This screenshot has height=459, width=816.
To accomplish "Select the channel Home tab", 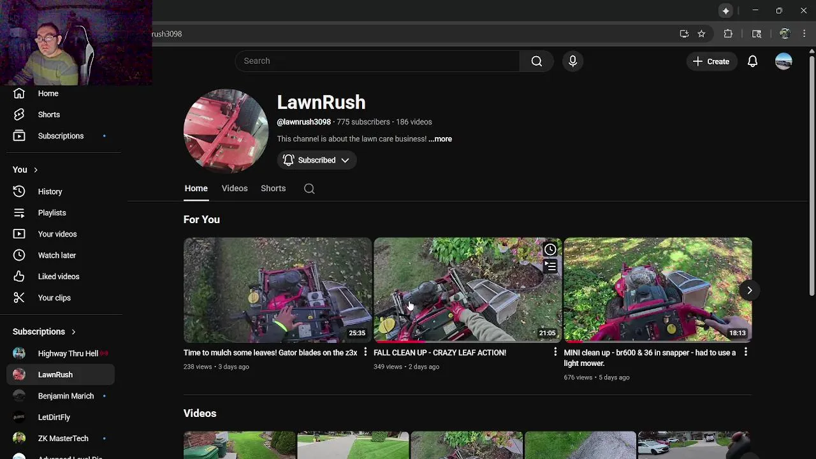I will pyautogui.click(x=196, y=189).
